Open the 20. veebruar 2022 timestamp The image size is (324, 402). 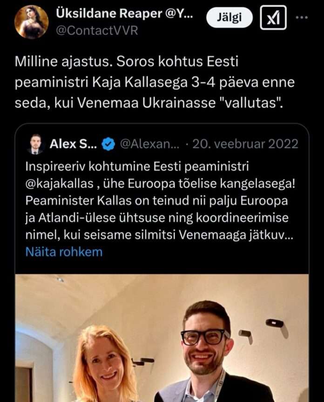(x=245, y=144)
